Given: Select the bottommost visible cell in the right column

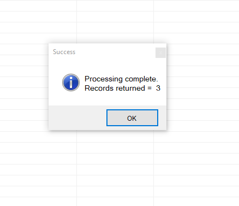Looking at the screenshot, I should tap(196, 202).
